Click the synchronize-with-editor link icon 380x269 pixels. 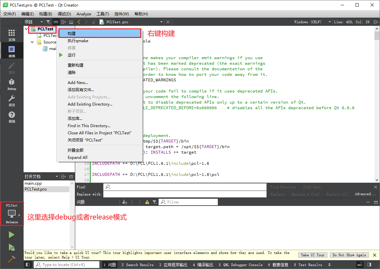(56, 22)
